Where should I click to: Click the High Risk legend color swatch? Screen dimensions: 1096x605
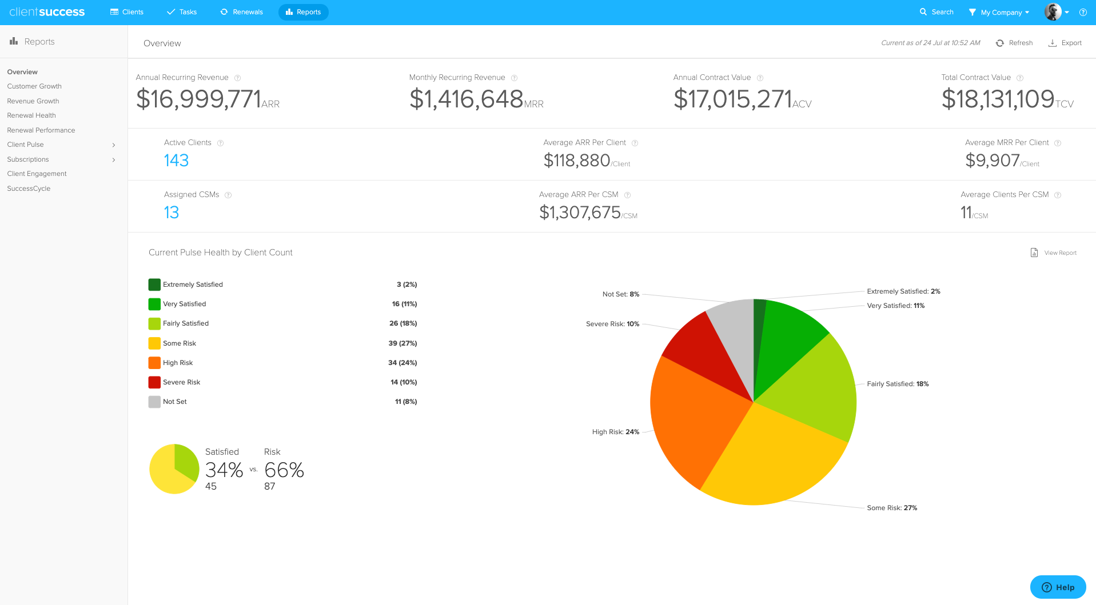pyautogui.click(x=154, y=363)
